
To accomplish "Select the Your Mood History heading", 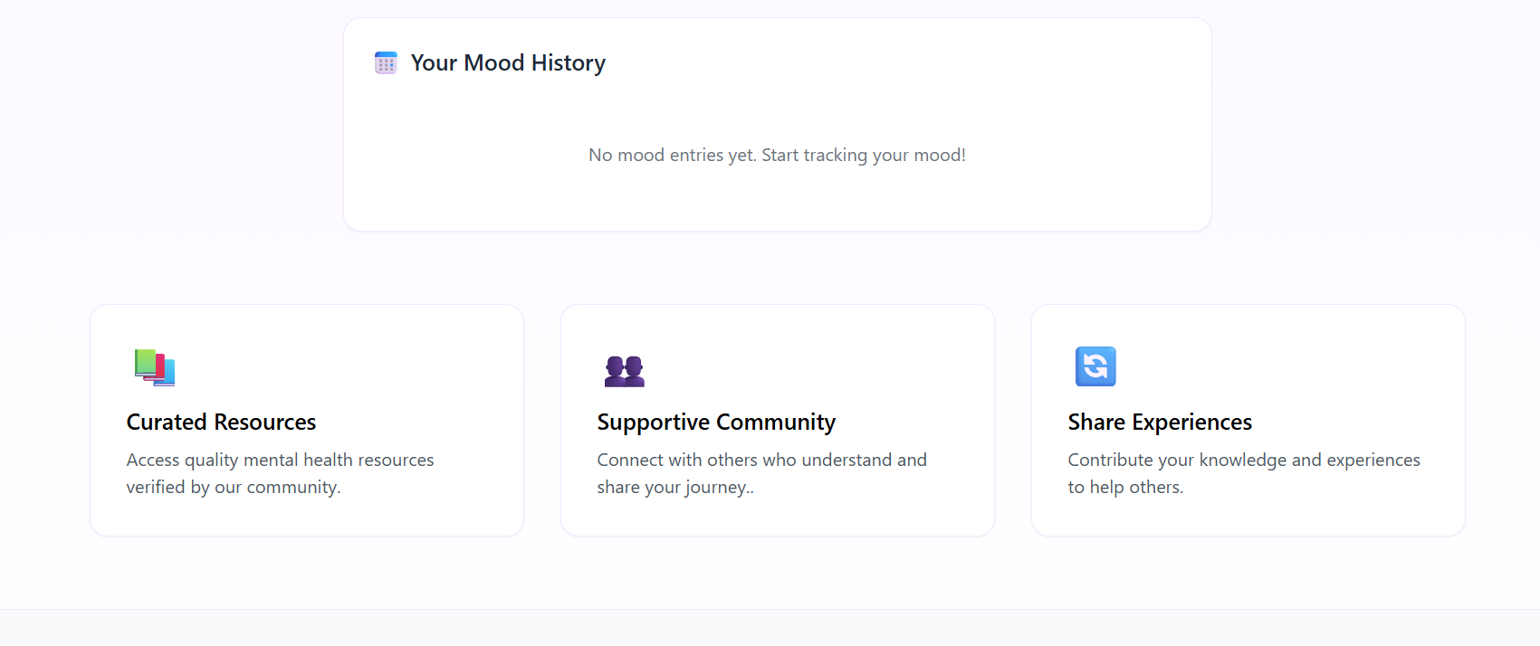I will tap(508, 63).
